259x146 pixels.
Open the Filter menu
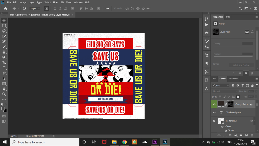56,2
